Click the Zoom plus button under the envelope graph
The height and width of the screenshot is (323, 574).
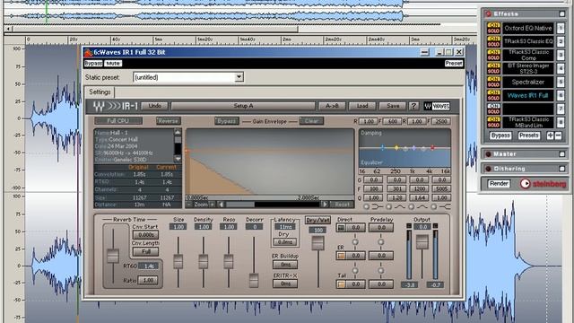click(212, 205)
